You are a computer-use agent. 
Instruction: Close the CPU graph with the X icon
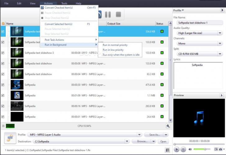coord(3,126)
